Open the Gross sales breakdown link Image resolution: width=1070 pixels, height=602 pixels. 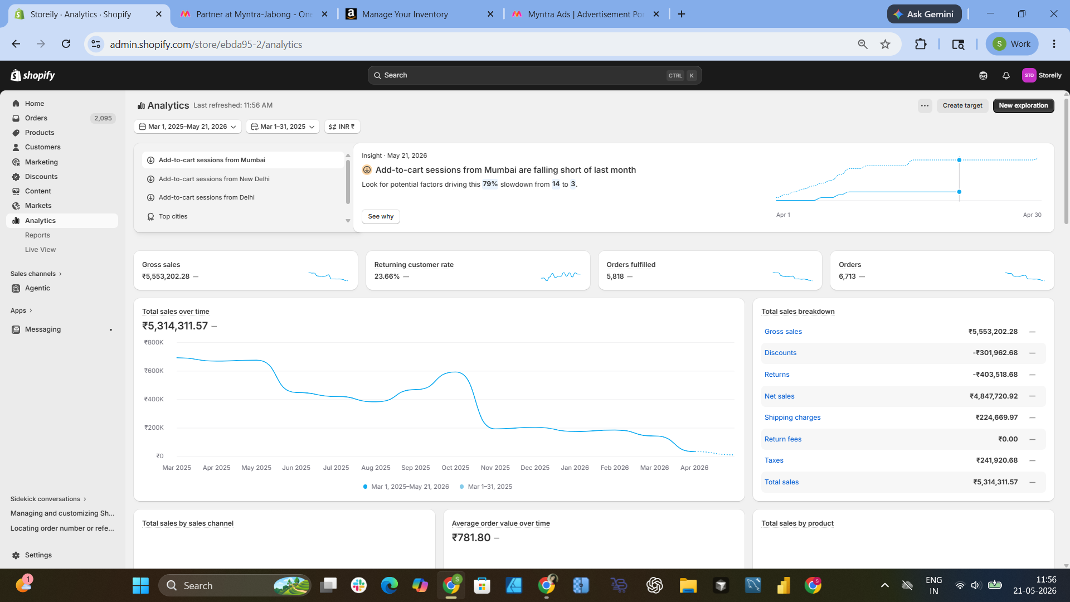[x=783, y=332]
